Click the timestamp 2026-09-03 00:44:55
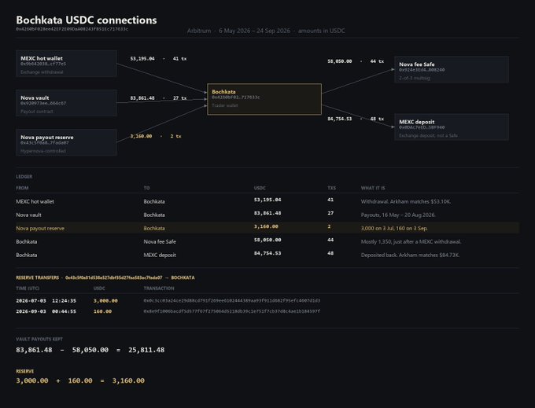535x408 pixels. tap(46, 311)
